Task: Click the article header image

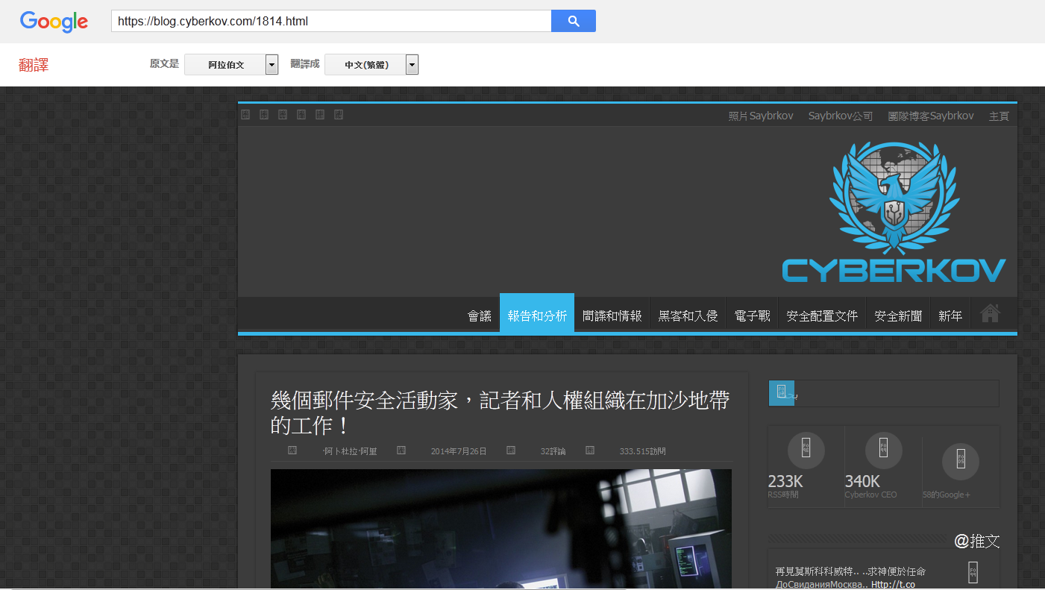Action: 500,529
